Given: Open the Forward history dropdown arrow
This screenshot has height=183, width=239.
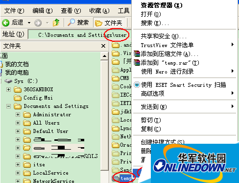Looking at the screenshot, I should pos(48,23).
